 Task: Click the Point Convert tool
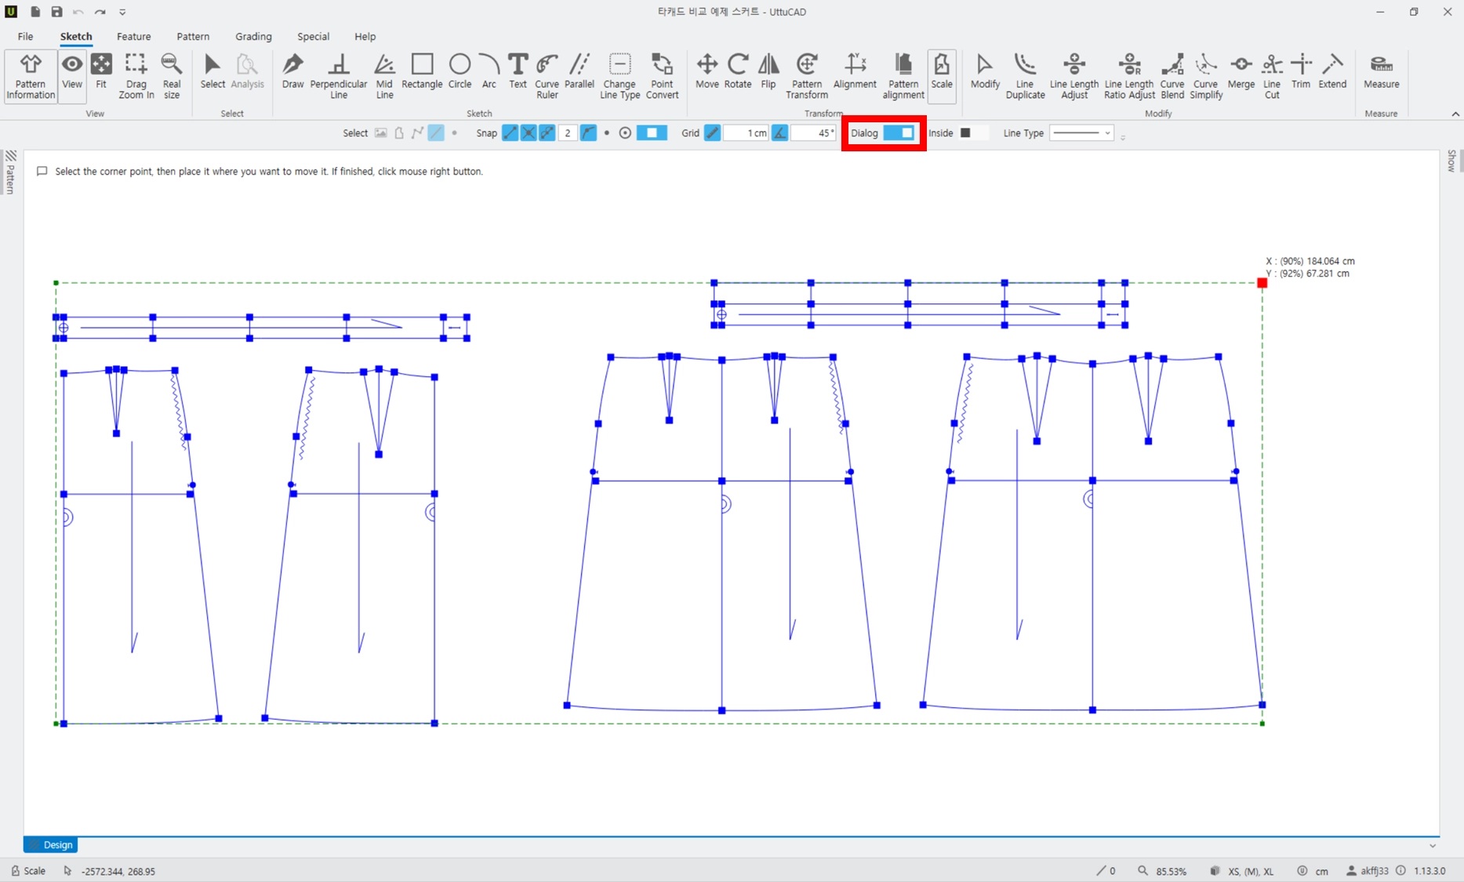point(662,76)
